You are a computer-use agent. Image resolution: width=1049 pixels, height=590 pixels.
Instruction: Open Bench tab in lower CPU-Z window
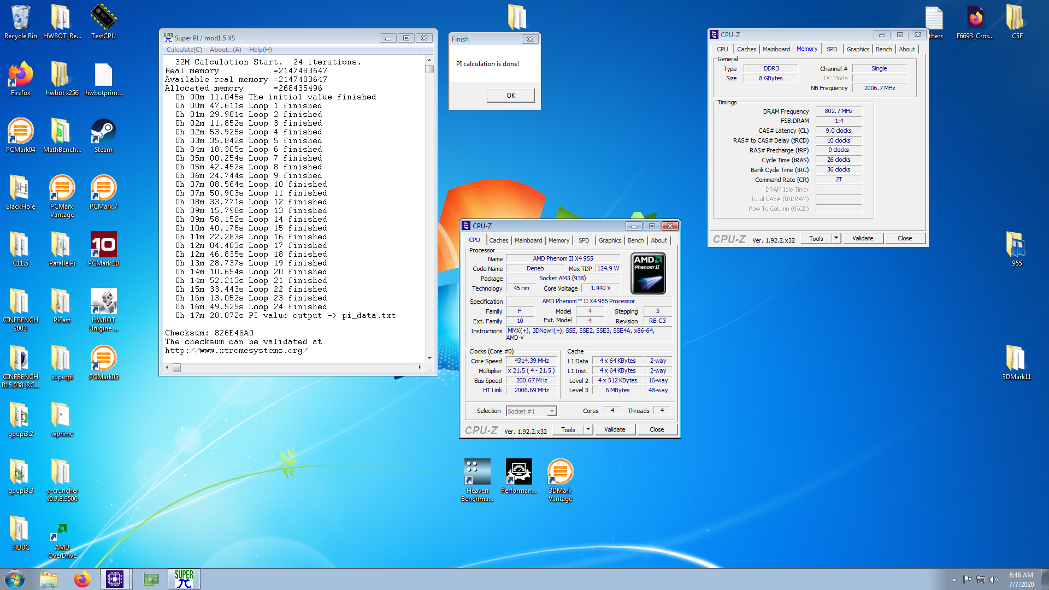click(x=635, y=240)
